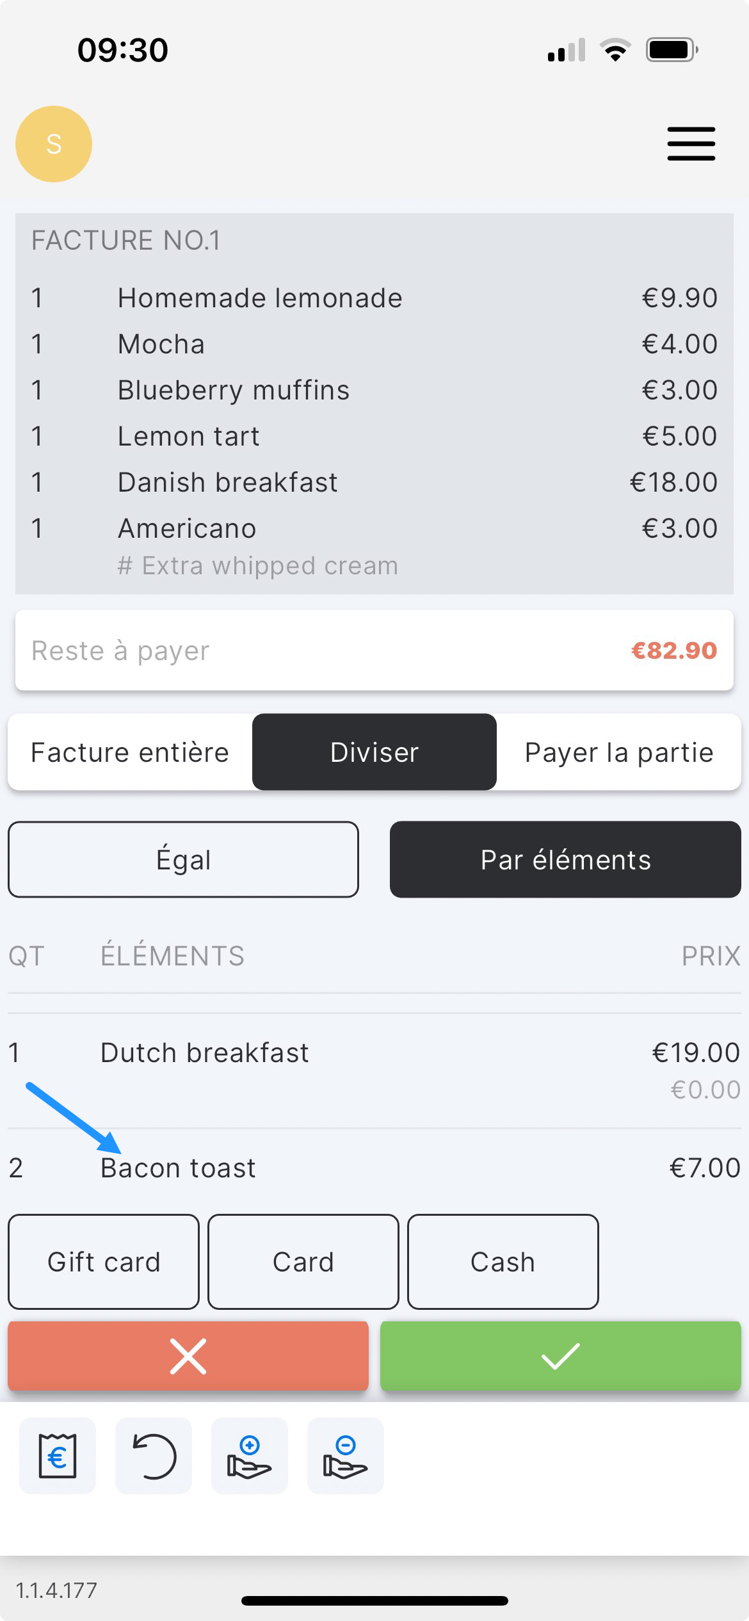
Task: Click the undo circular arrow icon
Action: pyautogui.click(x=154, y=1456)
